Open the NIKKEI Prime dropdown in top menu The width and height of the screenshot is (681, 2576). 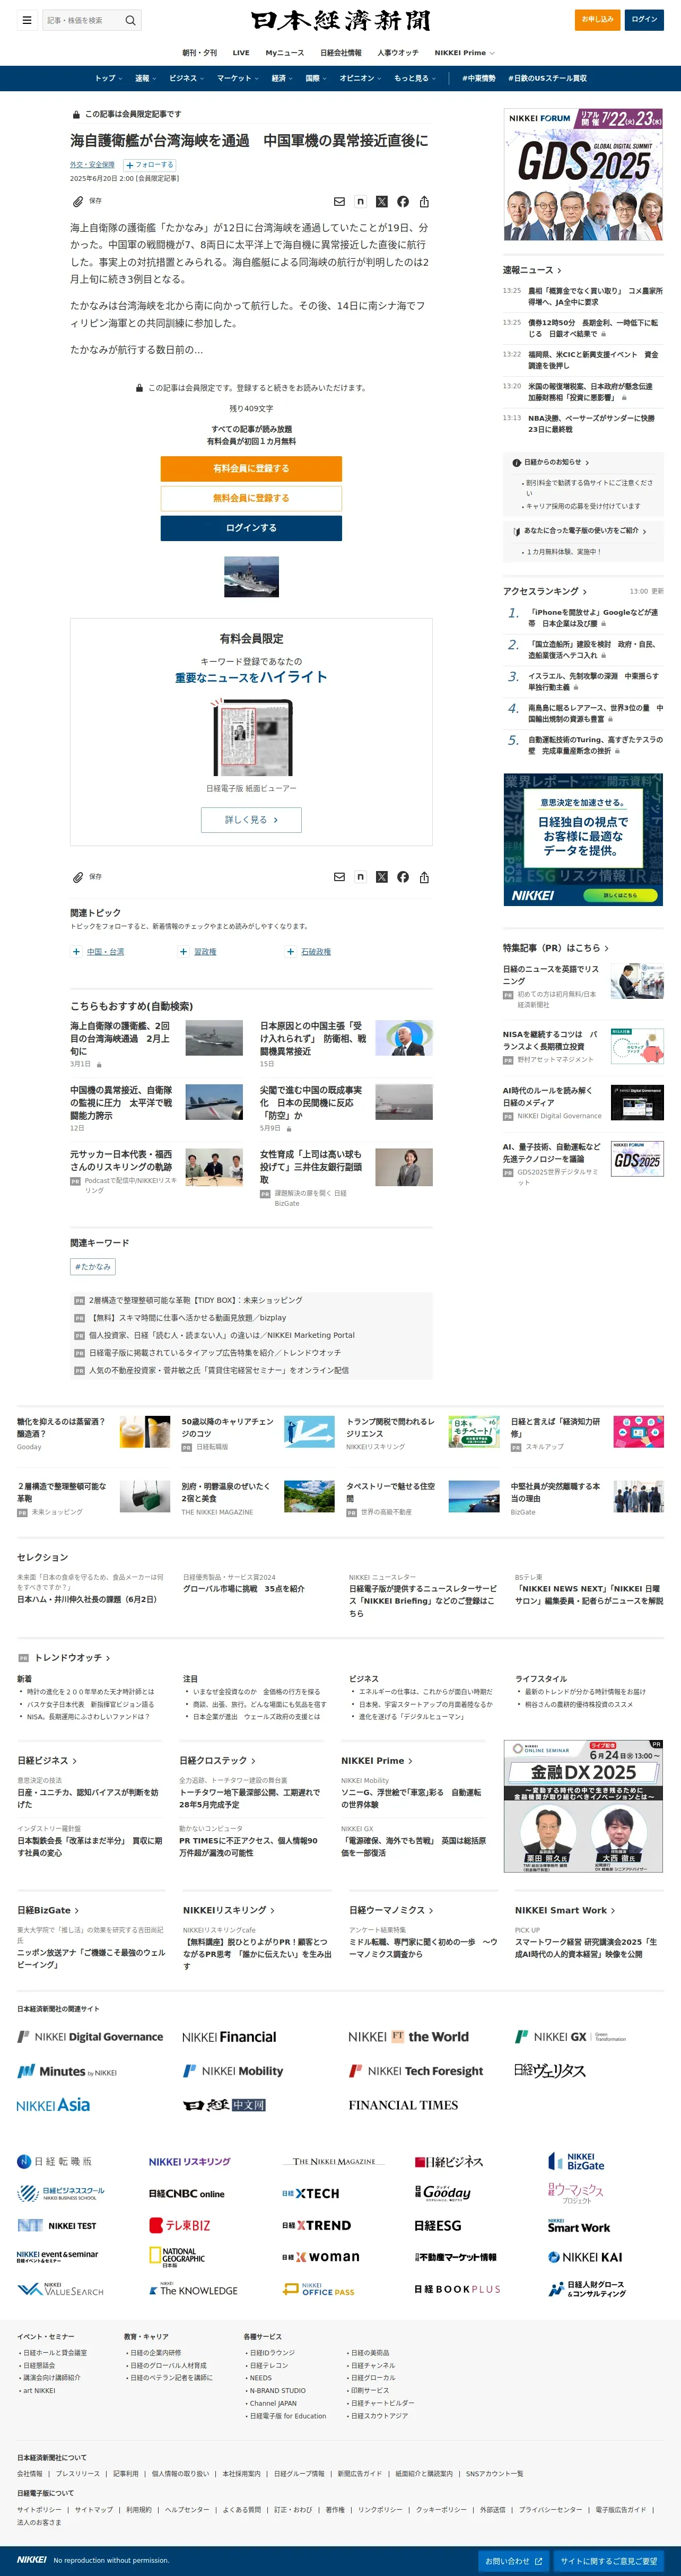[x=464, y=52]
